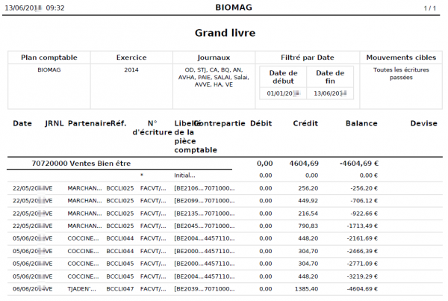Click libellé '[BE2045...'
This screenshot has width=448, height=301.
tap(189, 226)
